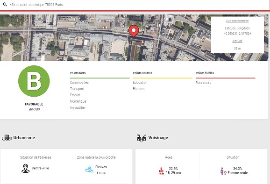Click the Latitude, Longitude label
270x184 pixels.
pyautogui.click(x=237, y=28)
